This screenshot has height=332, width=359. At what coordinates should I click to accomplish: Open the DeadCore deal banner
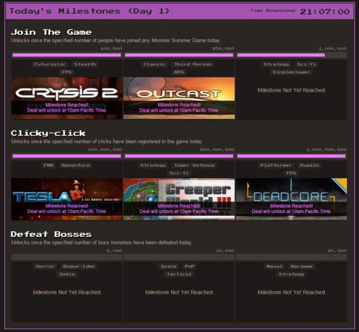[291, 199]
